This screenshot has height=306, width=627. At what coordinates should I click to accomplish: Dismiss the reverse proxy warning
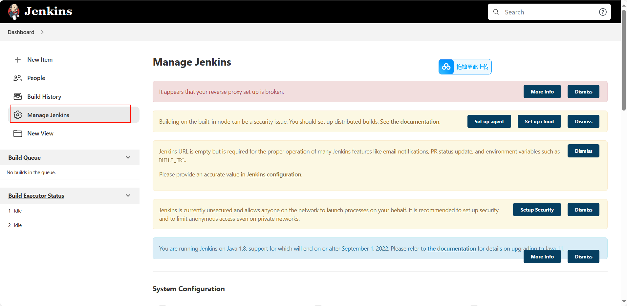[x=583, y=92]
